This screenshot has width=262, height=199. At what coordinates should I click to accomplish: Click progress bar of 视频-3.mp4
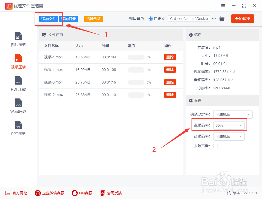(x=136, y=82)
